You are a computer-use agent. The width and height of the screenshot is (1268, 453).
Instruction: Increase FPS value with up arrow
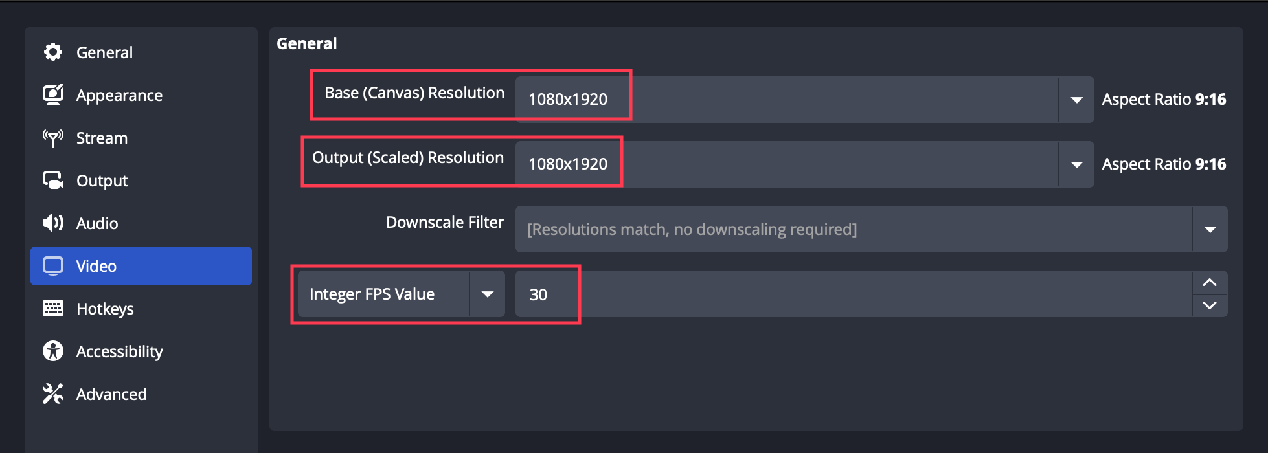1210,283
